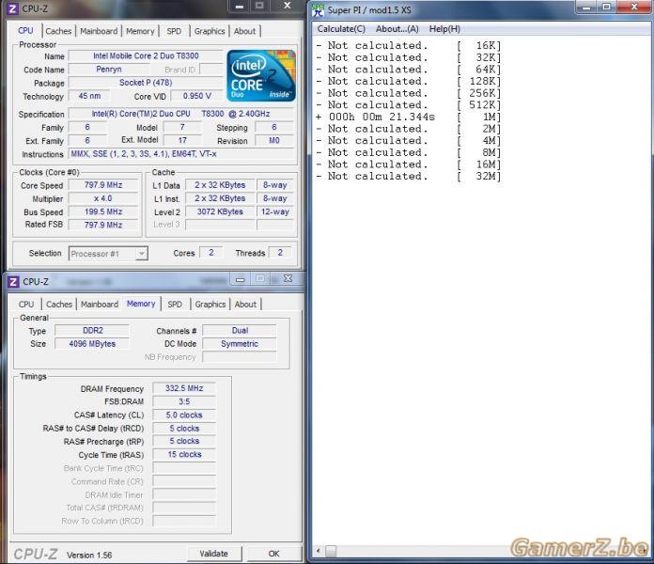
Task: Click the 'Not calculated' 16K row
Action: point(409,45)
